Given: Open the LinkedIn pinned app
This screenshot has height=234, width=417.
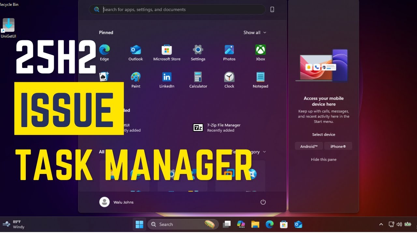Looking at the screenshot, I should pos(167,80).
